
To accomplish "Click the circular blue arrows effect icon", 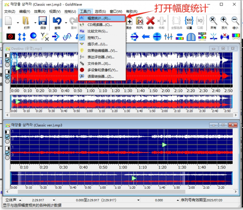I will (134, 37).
